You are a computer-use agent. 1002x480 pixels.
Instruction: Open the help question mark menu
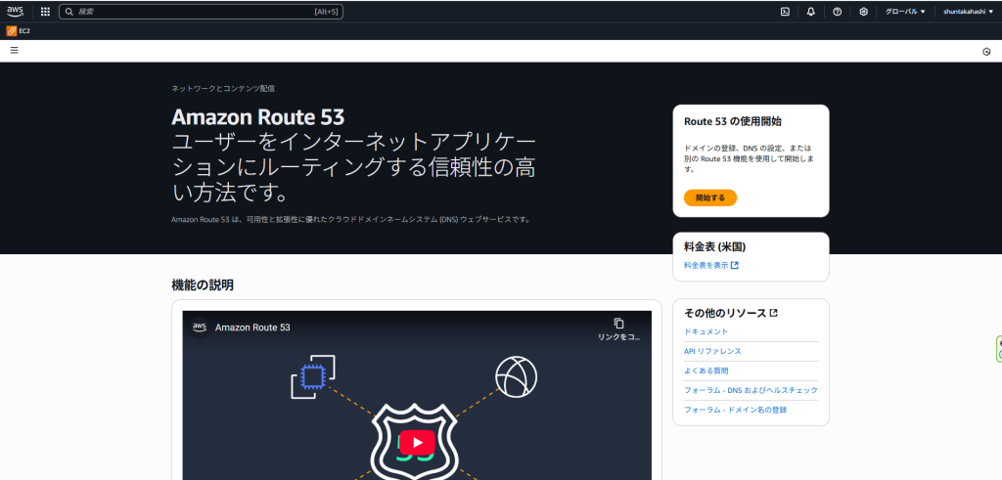click(838, 12)
